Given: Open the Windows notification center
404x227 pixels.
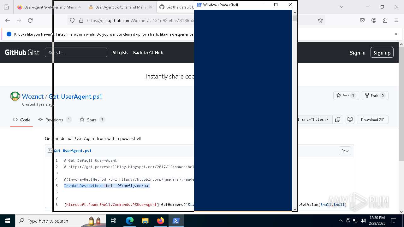Looking at the screenshot, I should click(394, 221).
